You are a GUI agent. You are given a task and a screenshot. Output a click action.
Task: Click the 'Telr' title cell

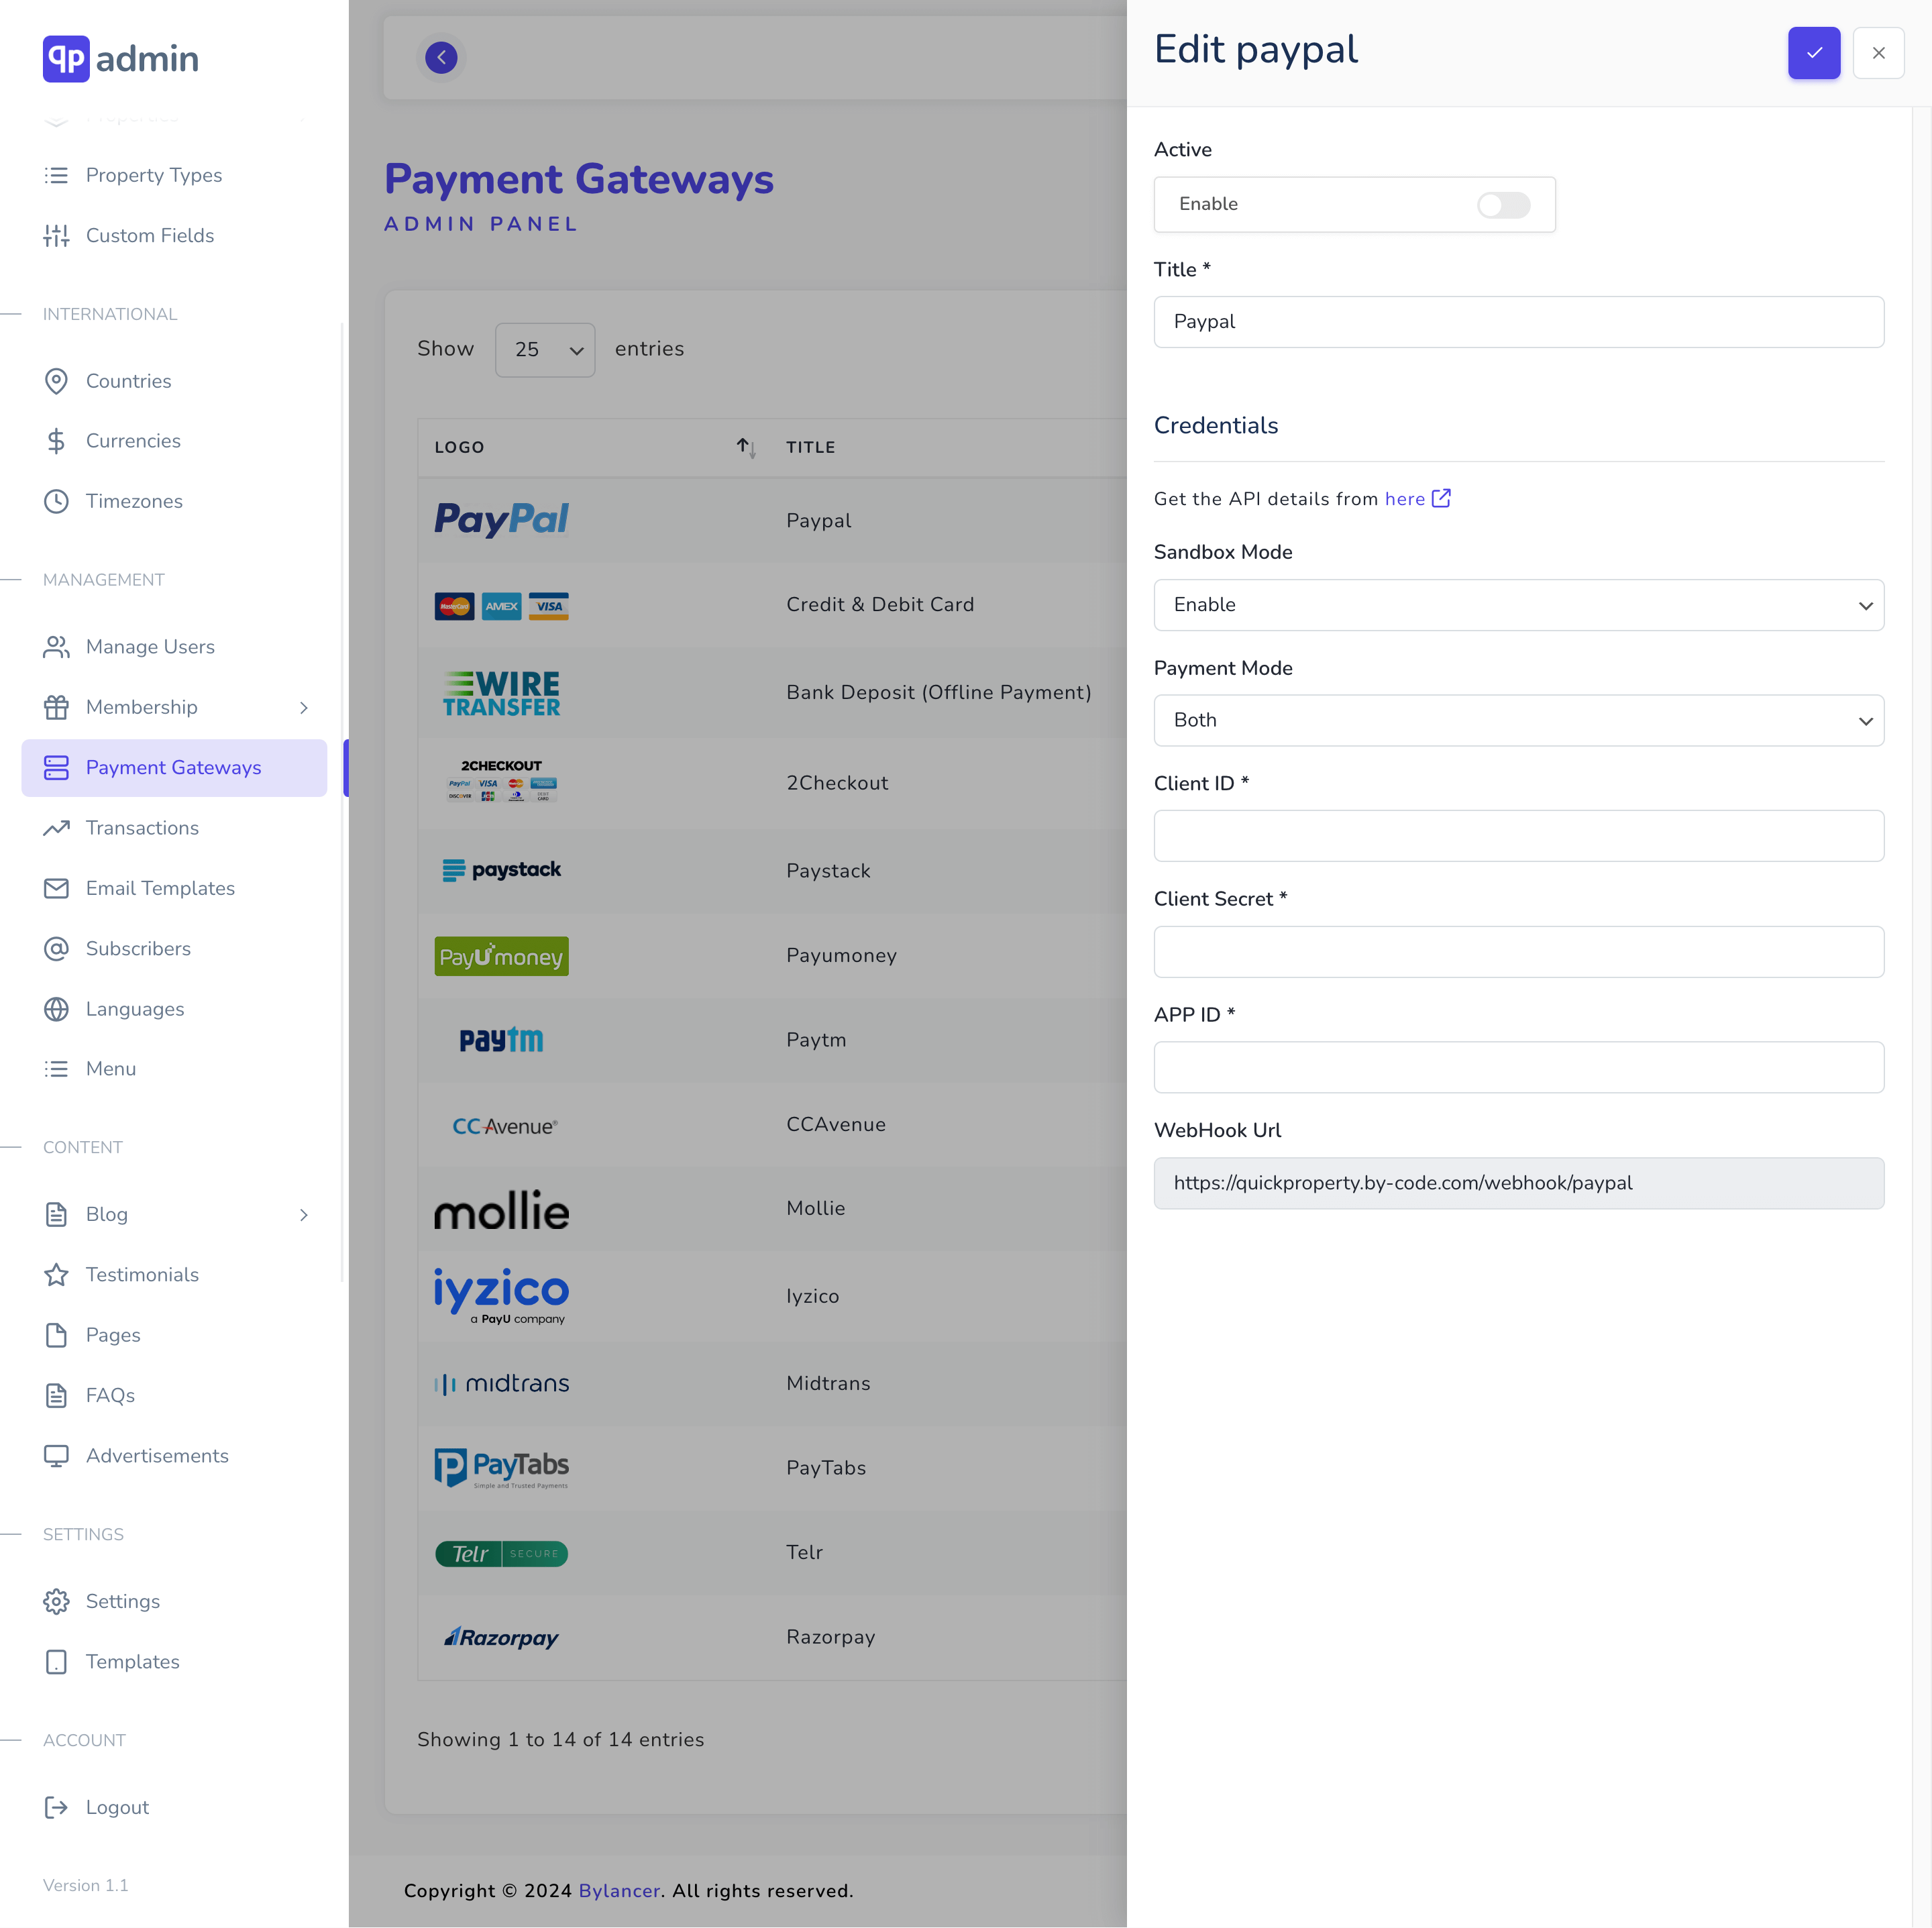[805, 1552]
